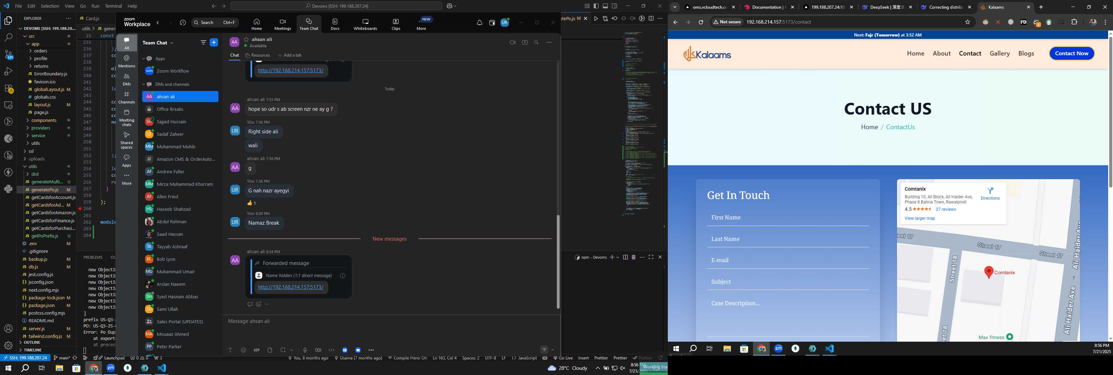This screenshot has height=375, width=1113.
Task: Open Zoom Clips
Action: 396,25
